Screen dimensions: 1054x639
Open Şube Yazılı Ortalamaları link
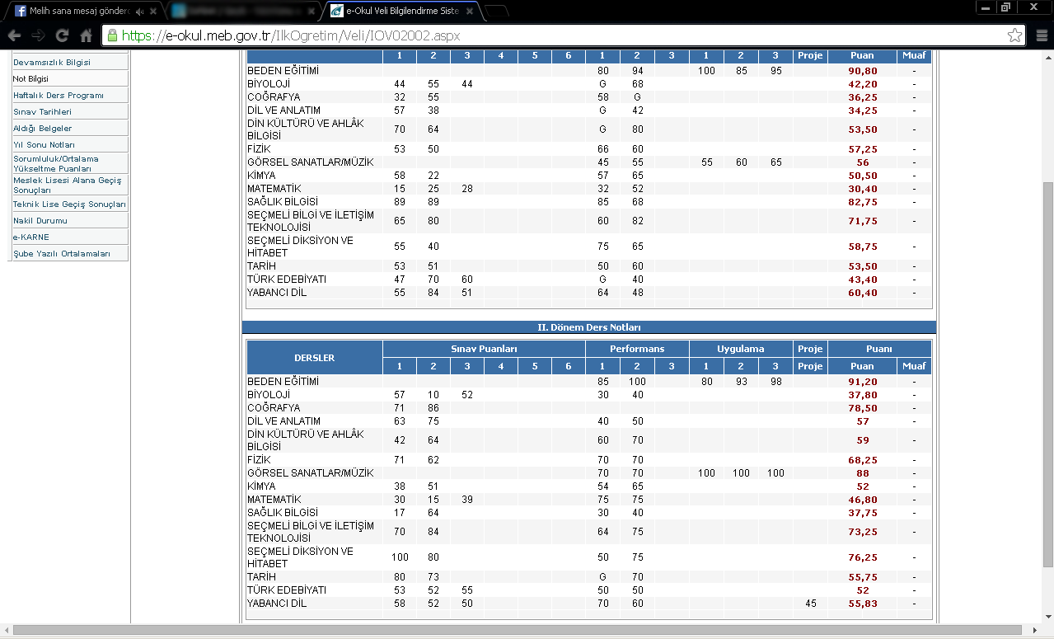61,253
